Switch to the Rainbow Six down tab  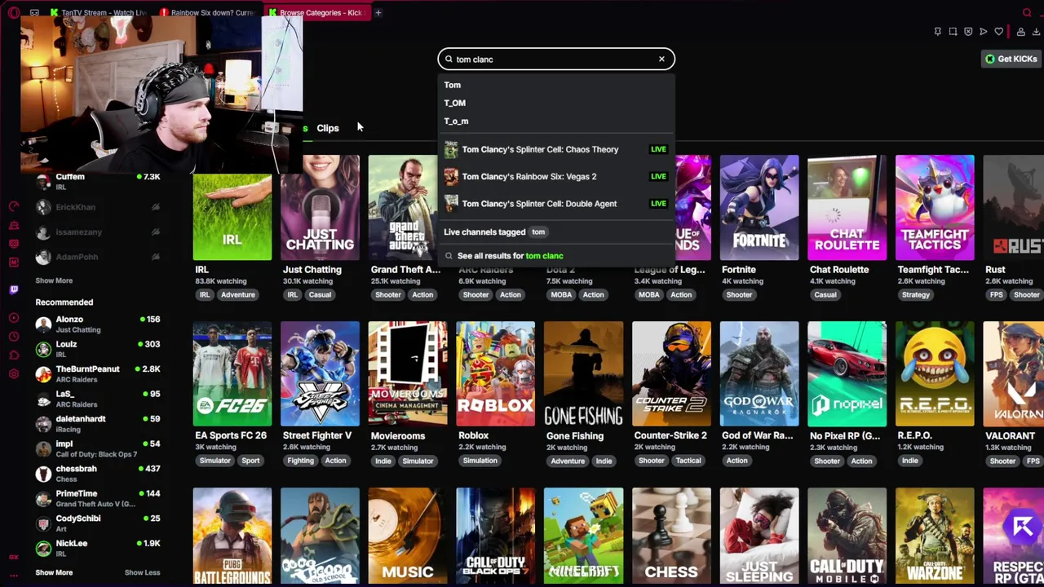[x=209, y=12]
